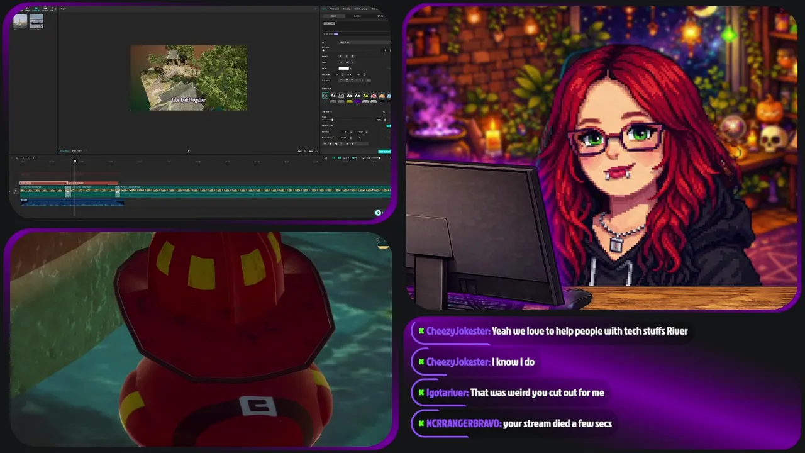
Task: Select the Basic sub-tab
Action: pyautogui.click(x=333, y=16)
